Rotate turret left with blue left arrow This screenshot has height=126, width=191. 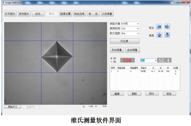pos(159,27)
